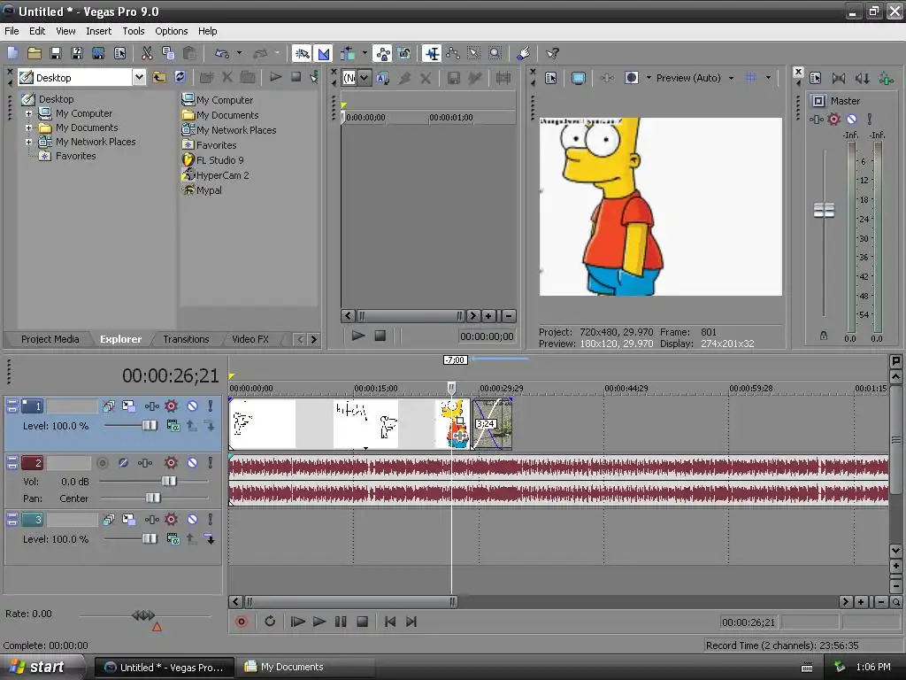This screenshot has height=680, width=906.
Task: Adjust the Pan slider on audio track 2
Action: tap(153, 498)
